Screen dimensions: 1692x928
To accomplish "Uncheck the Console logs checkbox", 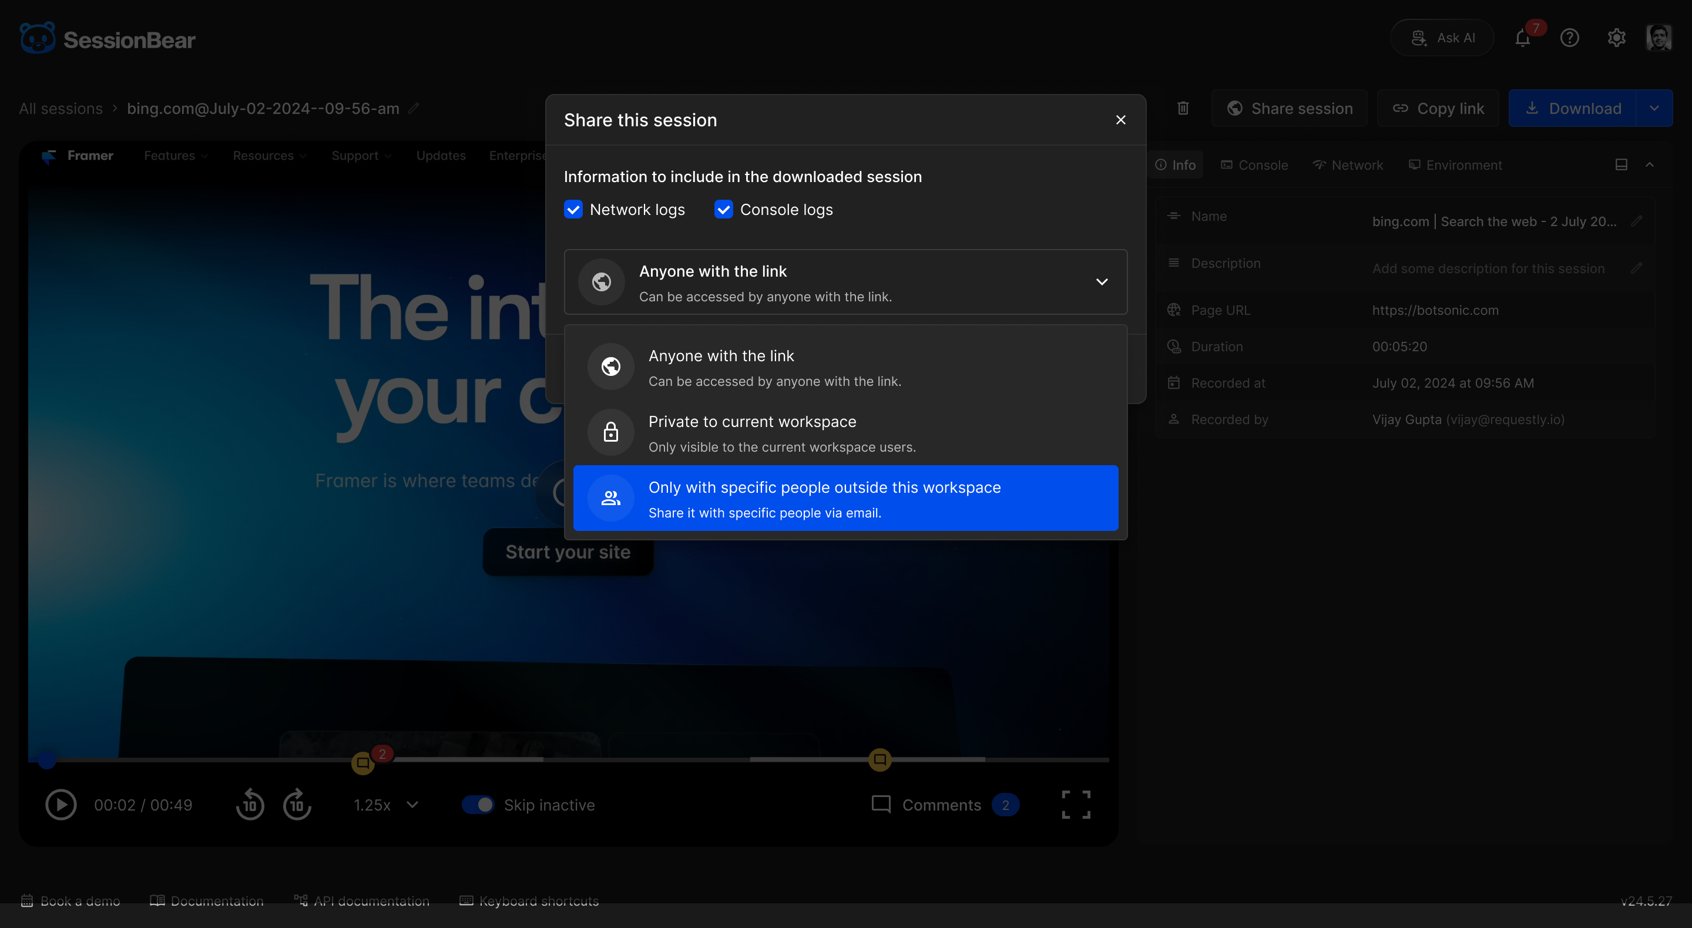I will click(x=723, y=210).
